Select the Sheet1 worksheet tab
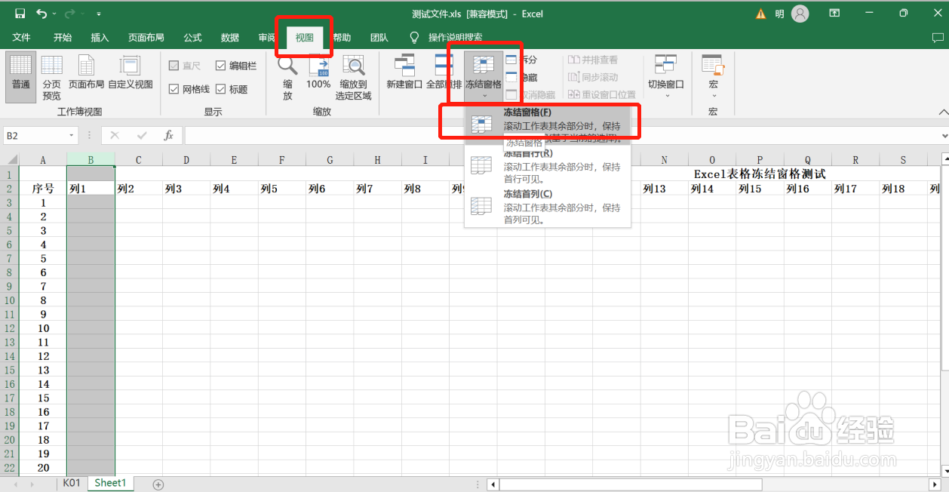This screenshot has height=492, width=949. click(110, 483)
